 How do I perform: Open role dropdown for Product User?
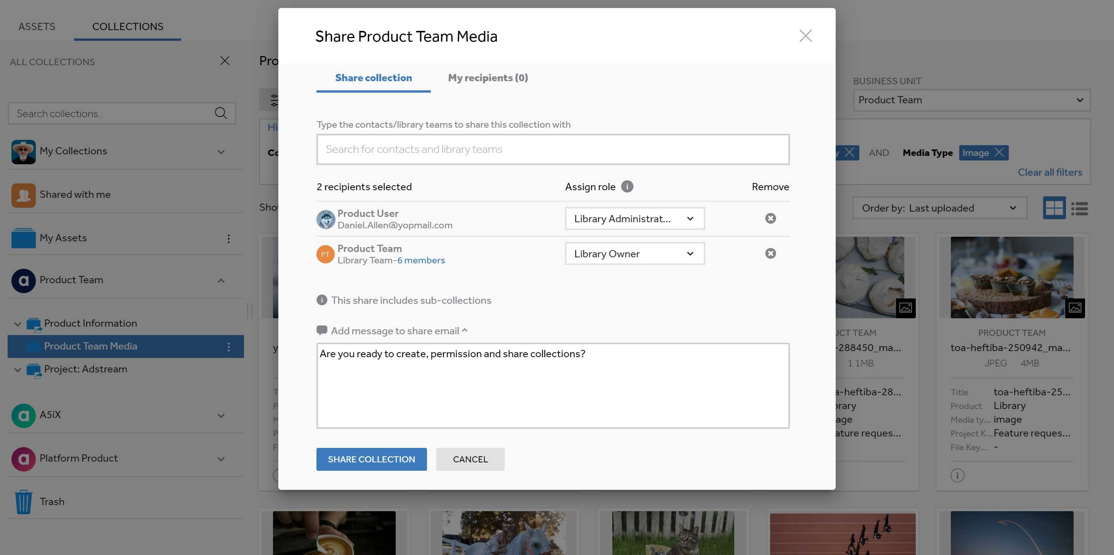coord(635,219)
